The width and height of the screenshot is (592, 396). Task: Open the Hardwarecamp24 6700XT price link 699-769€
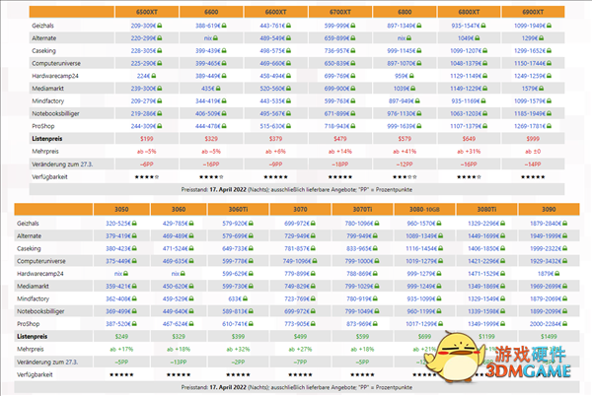coord(337,76)
